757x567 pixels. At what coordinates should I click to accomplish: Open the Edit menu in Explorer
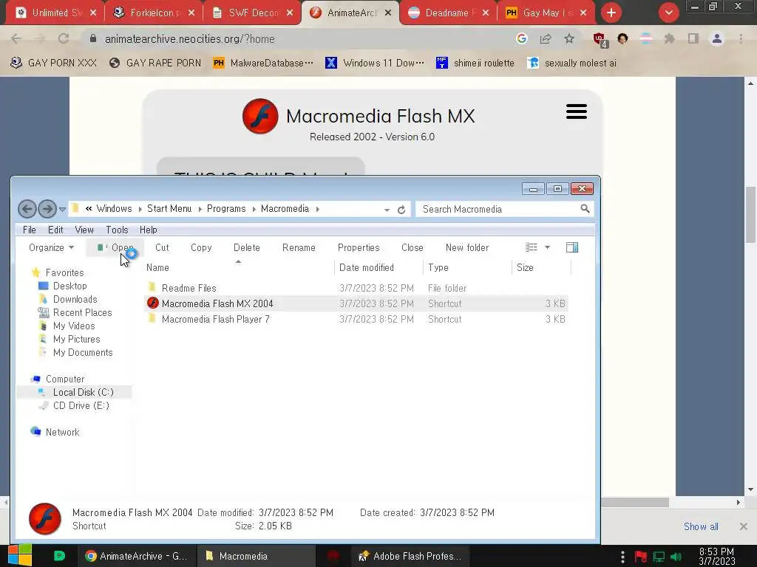pos(55,230)
